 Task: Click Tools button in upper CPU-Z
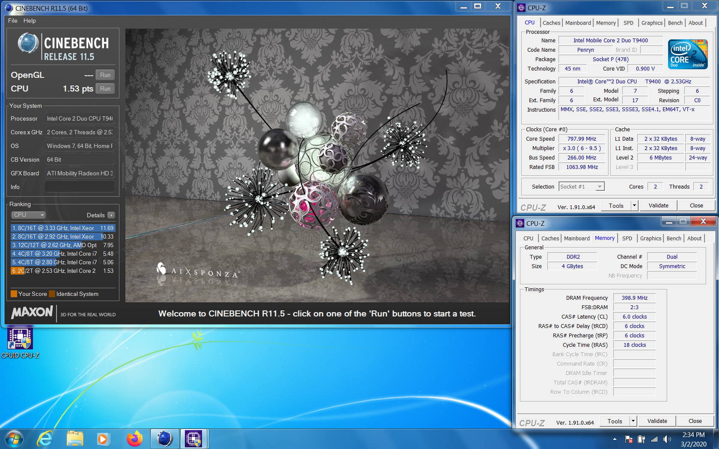coord(616,206)
